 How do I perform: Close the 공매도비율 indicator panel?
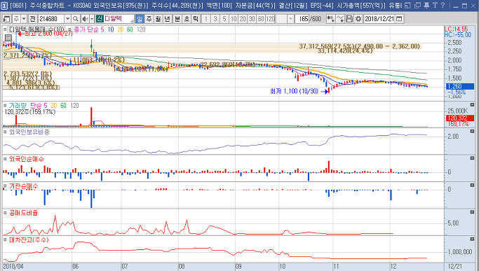[x=472, y=212]
